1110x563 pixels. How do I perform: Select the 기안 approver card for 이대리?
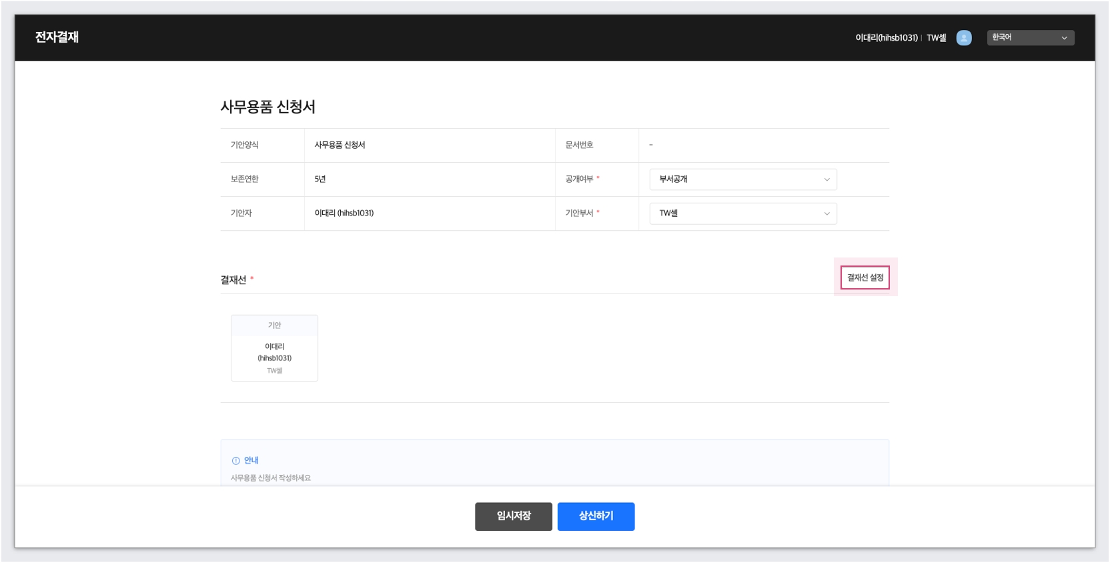click(x=274, y=348)
